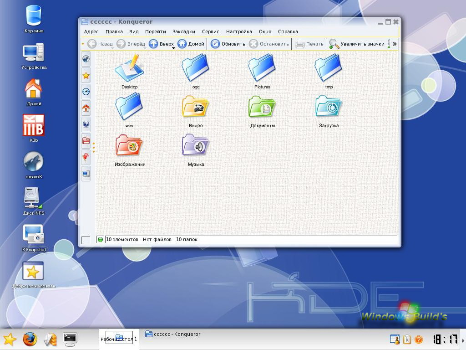Screen dimensions: 466x350
Task: Open the Перейти menu
Action: (156, 32)
